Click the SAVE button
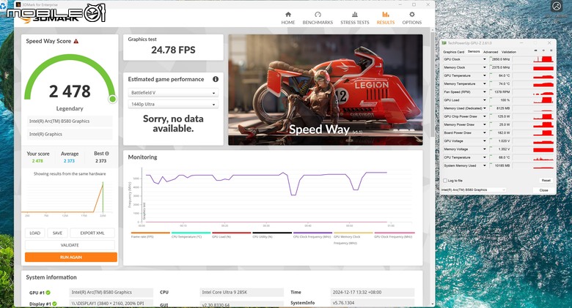Viewport: 572px width, 308px height. (57, 233)
